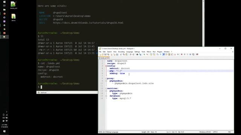Screen dimensions: 241x135
Task: Open the Encoding menu
Action: point(121,52)
